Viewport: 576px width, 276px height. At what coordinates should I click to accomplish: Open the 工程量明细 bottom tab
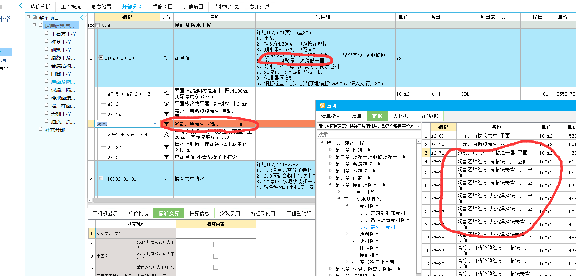click(x=299, y=213)
